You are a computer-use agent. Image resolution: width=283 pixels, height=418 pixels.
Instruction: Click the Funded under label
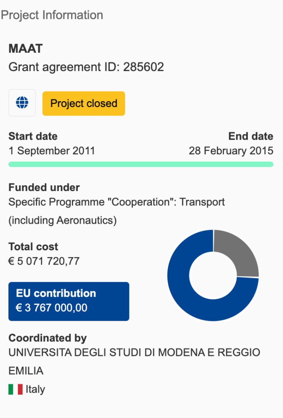click(44, 187)
